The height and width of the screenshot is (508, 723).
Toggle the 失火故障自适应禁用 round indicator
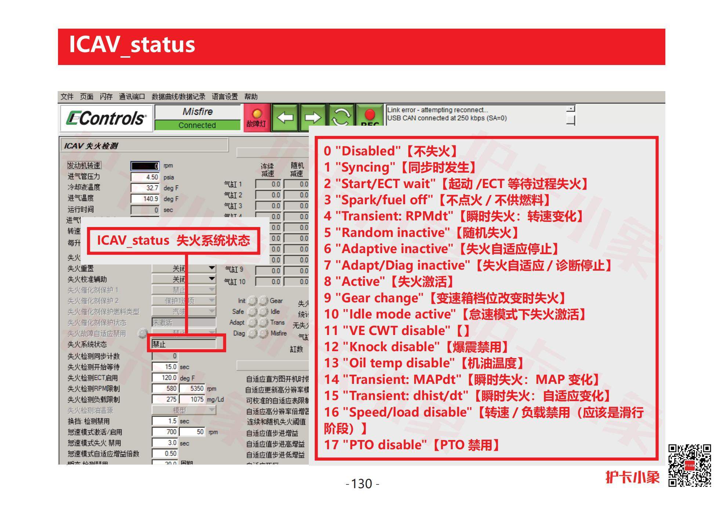click(x=142, y=334)
